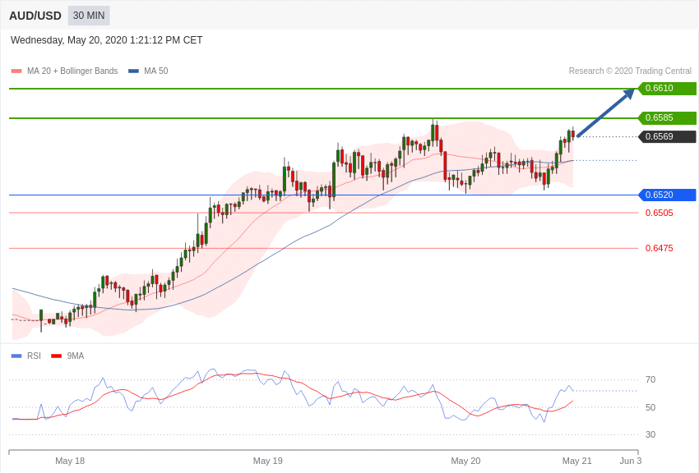The height and width of the screenshot is (473, 699).
Task: Select the 0.6610 resistance price tag
Action: (667, 88)
